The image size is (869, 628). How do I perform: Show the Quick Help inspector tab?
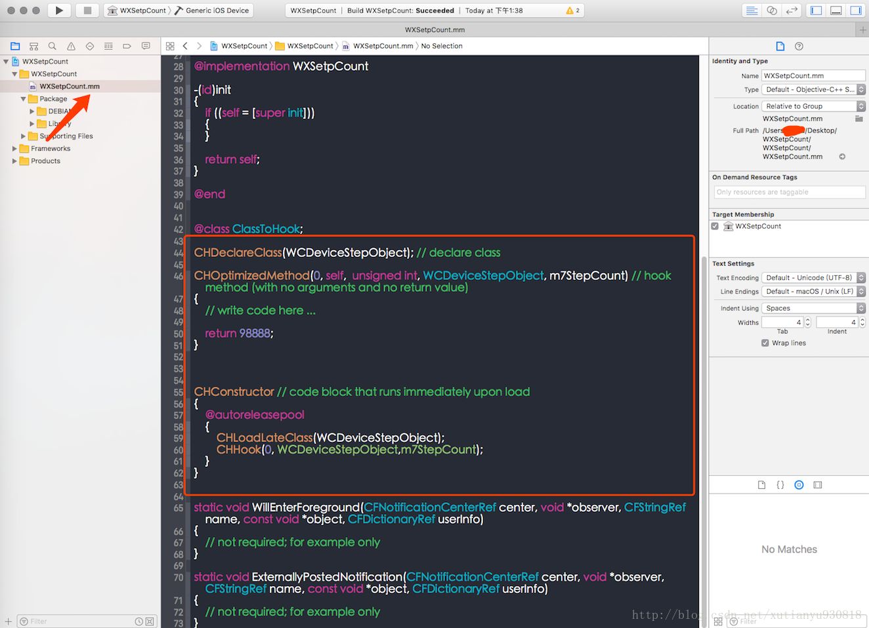tap(799, 46)
